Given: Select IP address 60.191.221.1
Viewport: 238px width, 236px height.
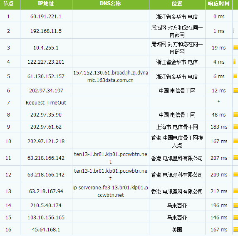Looking at the screenshot, I should 46,16.
